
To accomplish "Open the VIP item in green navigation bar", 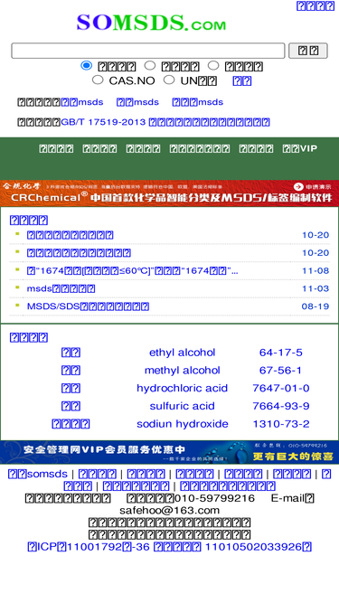I will (x=300, y=148).
